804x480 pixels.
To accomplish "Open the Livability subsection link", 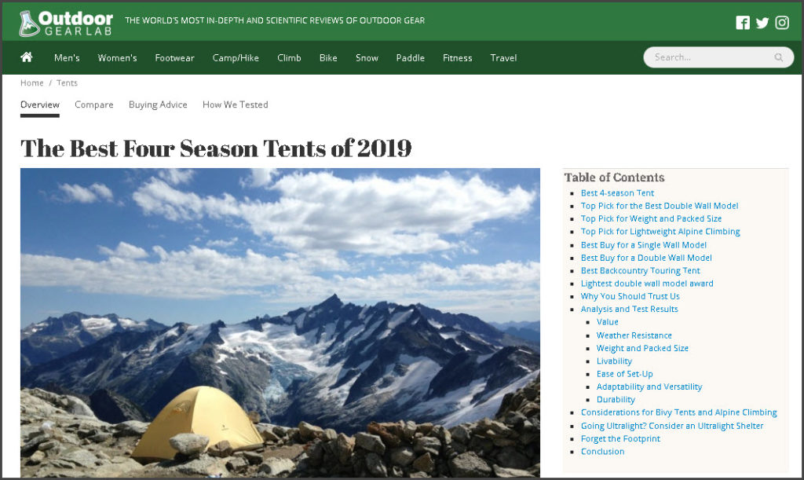I will (x=614, y=361).
